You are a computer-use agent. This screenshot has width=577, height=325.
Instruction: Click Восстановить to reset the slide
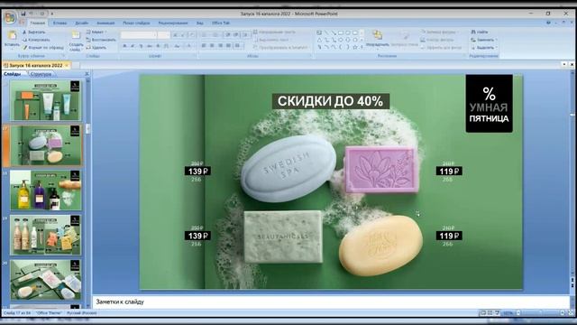click(x=101, y=40)
